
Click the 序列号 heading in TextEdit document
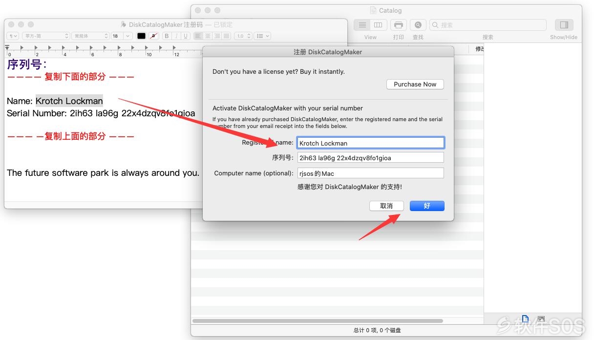(x=27, y=64)
